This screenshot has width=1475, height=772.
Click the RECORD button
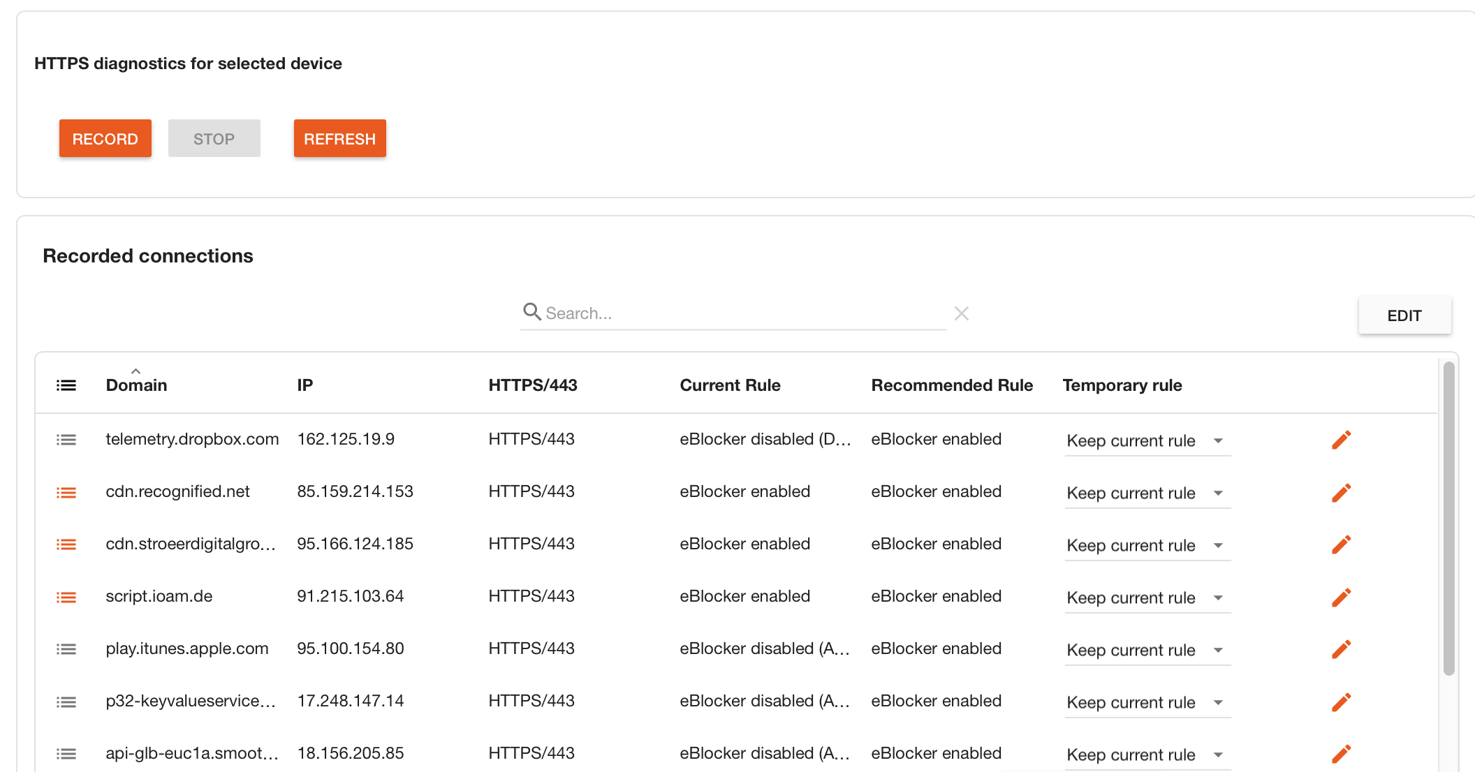pyautogui.click(x=105, y=138)
